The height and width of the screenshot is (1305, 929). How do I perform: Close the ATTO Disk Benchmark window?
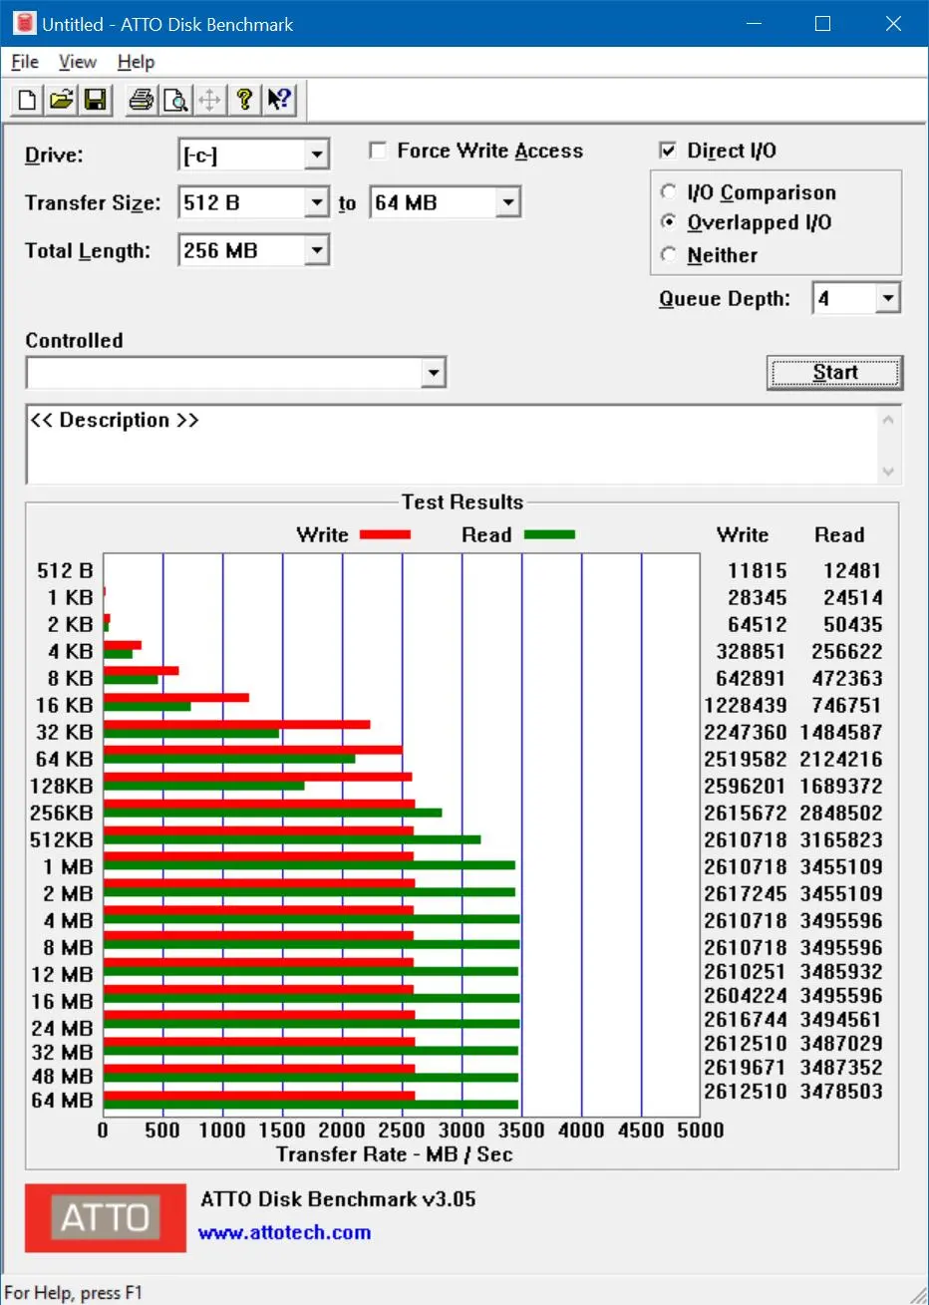[893, 23]
